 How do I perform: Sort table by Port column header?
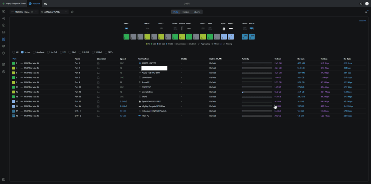(14, 59)
